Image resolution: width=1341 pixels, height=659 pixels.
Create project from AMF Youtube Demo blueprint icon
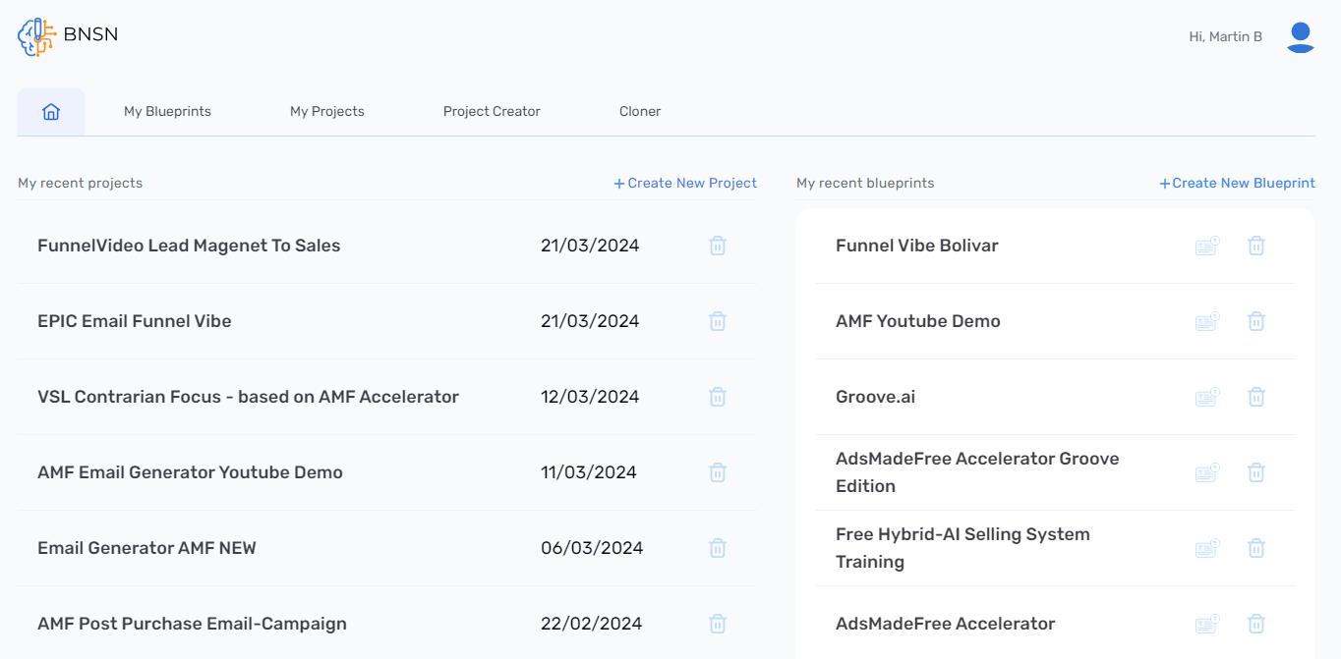[x=1207, y=321]
